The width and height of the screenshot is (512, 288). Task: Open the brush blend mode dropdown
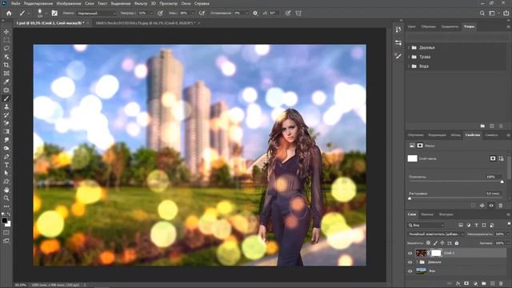click(97, 14)
